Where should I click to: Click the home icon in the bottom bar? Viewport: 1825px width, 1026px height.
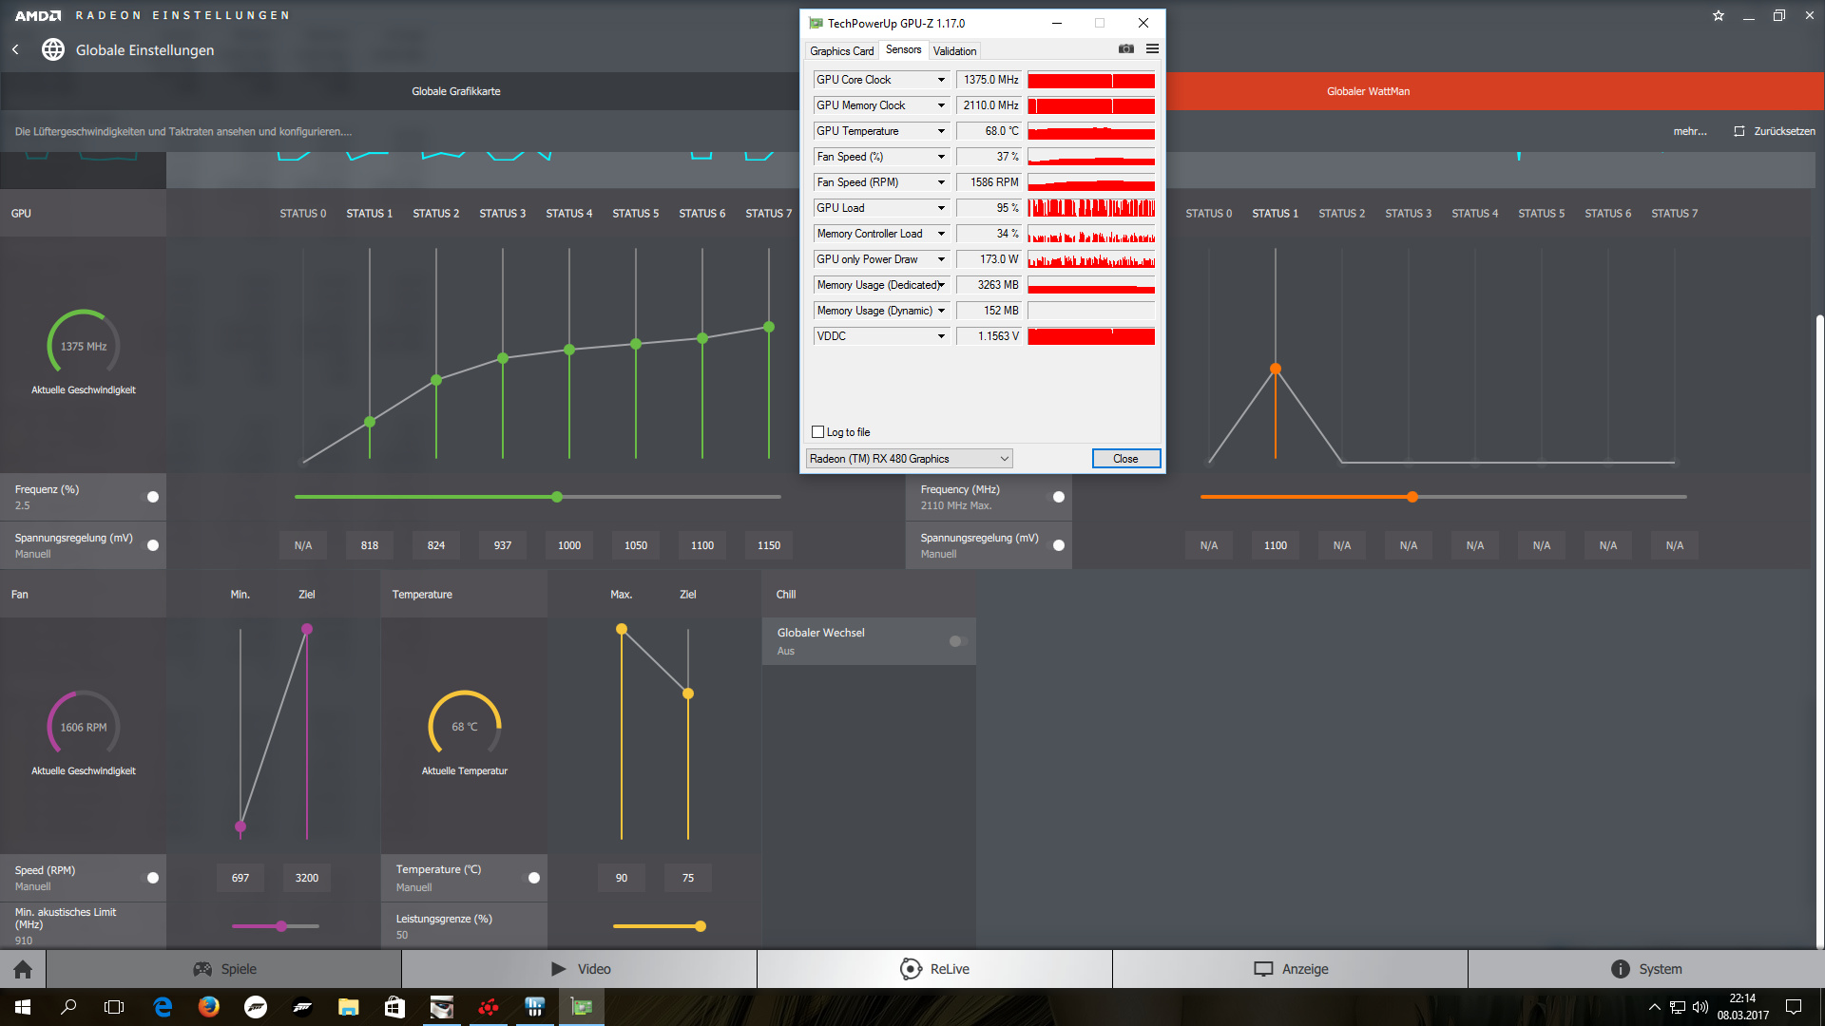pos(23,969)
